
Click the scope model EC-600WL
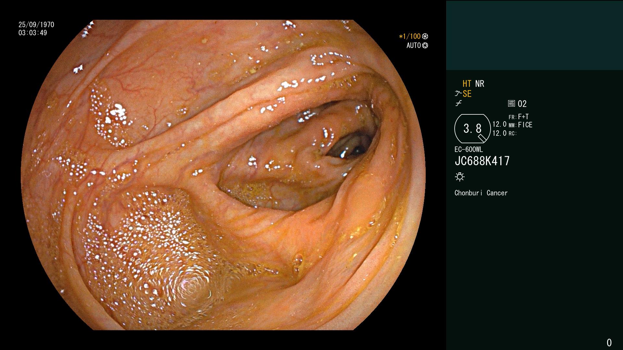[469, 149]
